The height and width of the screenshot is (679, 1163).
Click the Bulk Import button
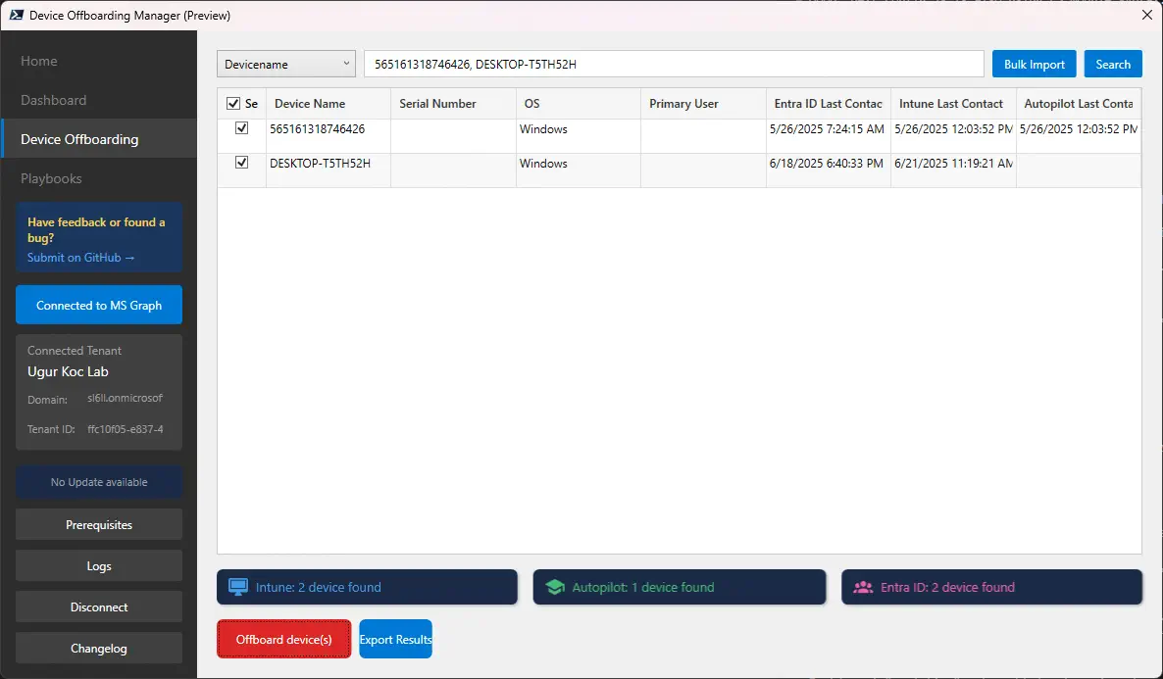[1034, 63]
